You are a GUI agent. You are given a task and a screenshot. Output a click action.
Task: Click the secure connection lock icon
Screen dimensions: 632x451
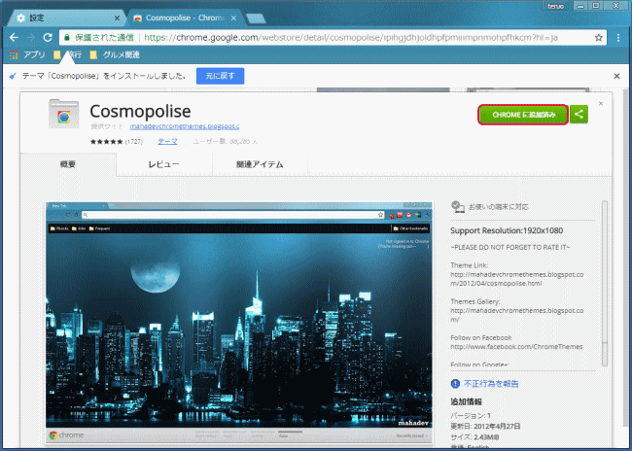click(x=67, y=38)
